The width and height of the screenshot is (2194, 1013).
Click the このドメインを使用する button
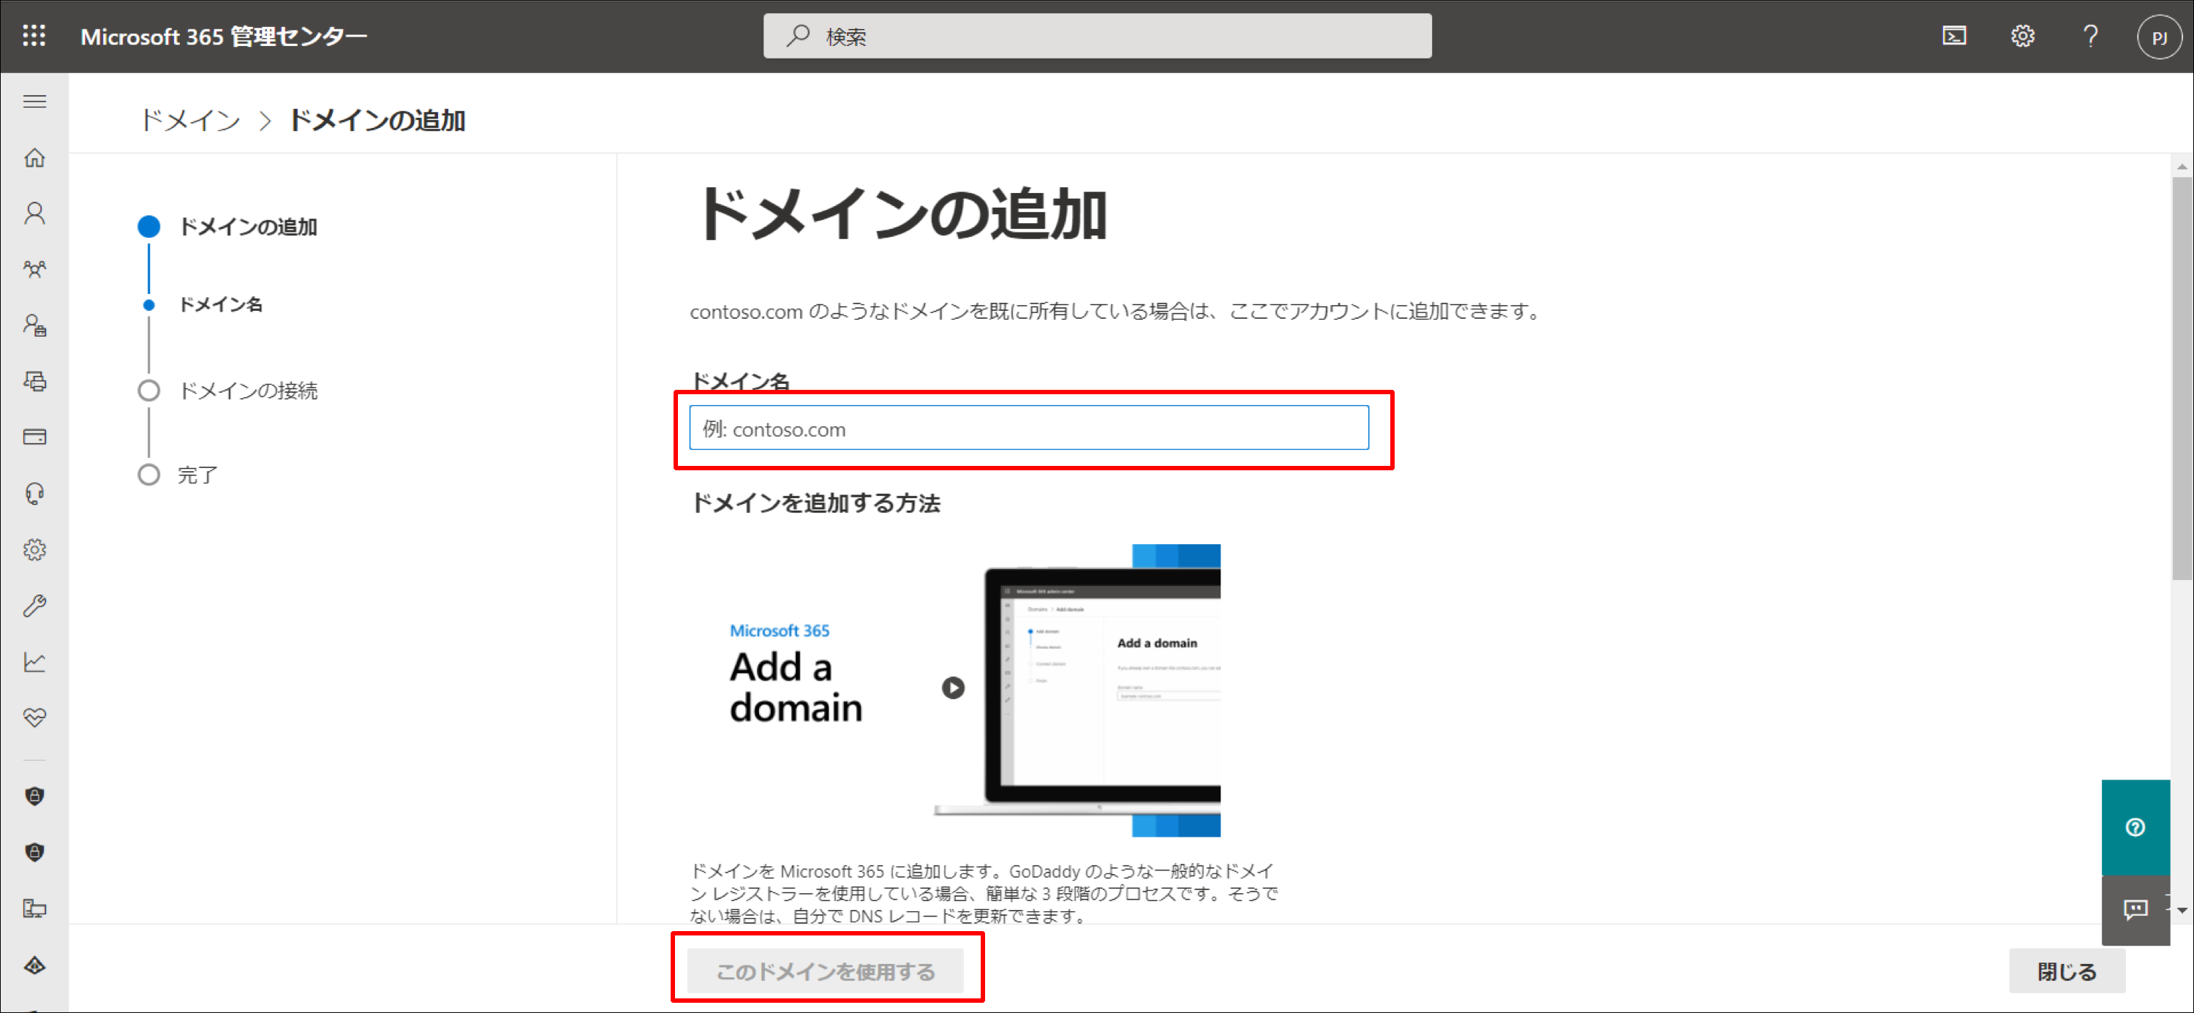coord(825,971)
